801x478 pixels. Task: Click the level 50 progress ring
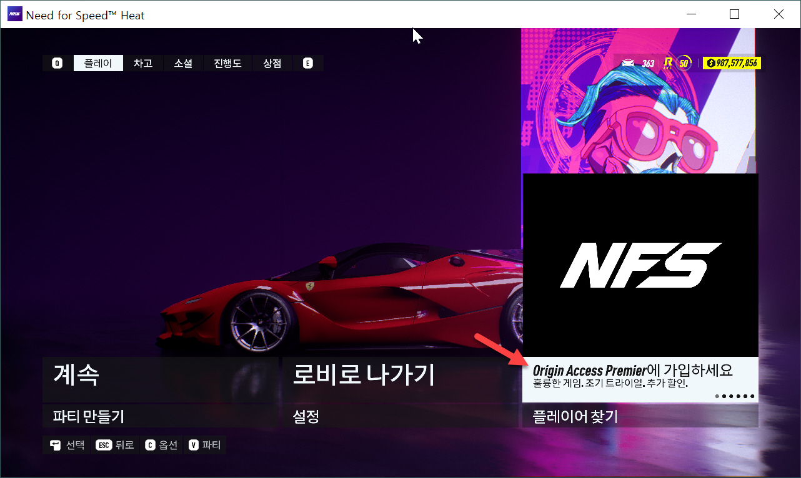(x=684, y=63)
